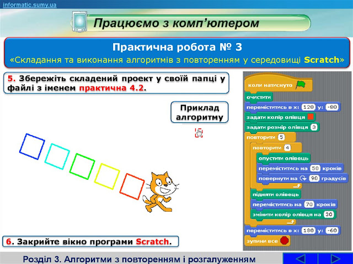
Task: Click the 90 degrees value field
Action: coord(314,179)
